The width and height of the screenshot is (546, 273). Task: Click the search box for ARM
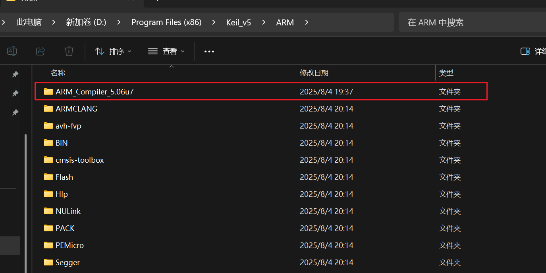(472, 22)
